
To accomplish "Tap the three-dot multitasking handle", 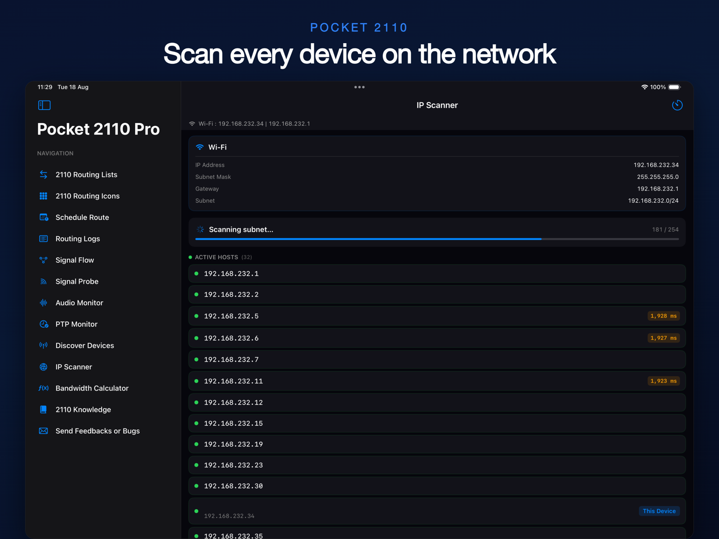I will coord(359,87).
